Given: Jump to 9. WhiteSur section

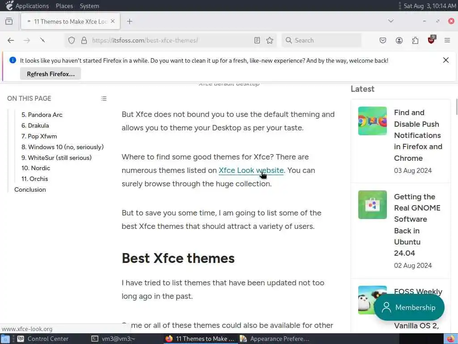Looking at the screenshot, I should [56, 158].
